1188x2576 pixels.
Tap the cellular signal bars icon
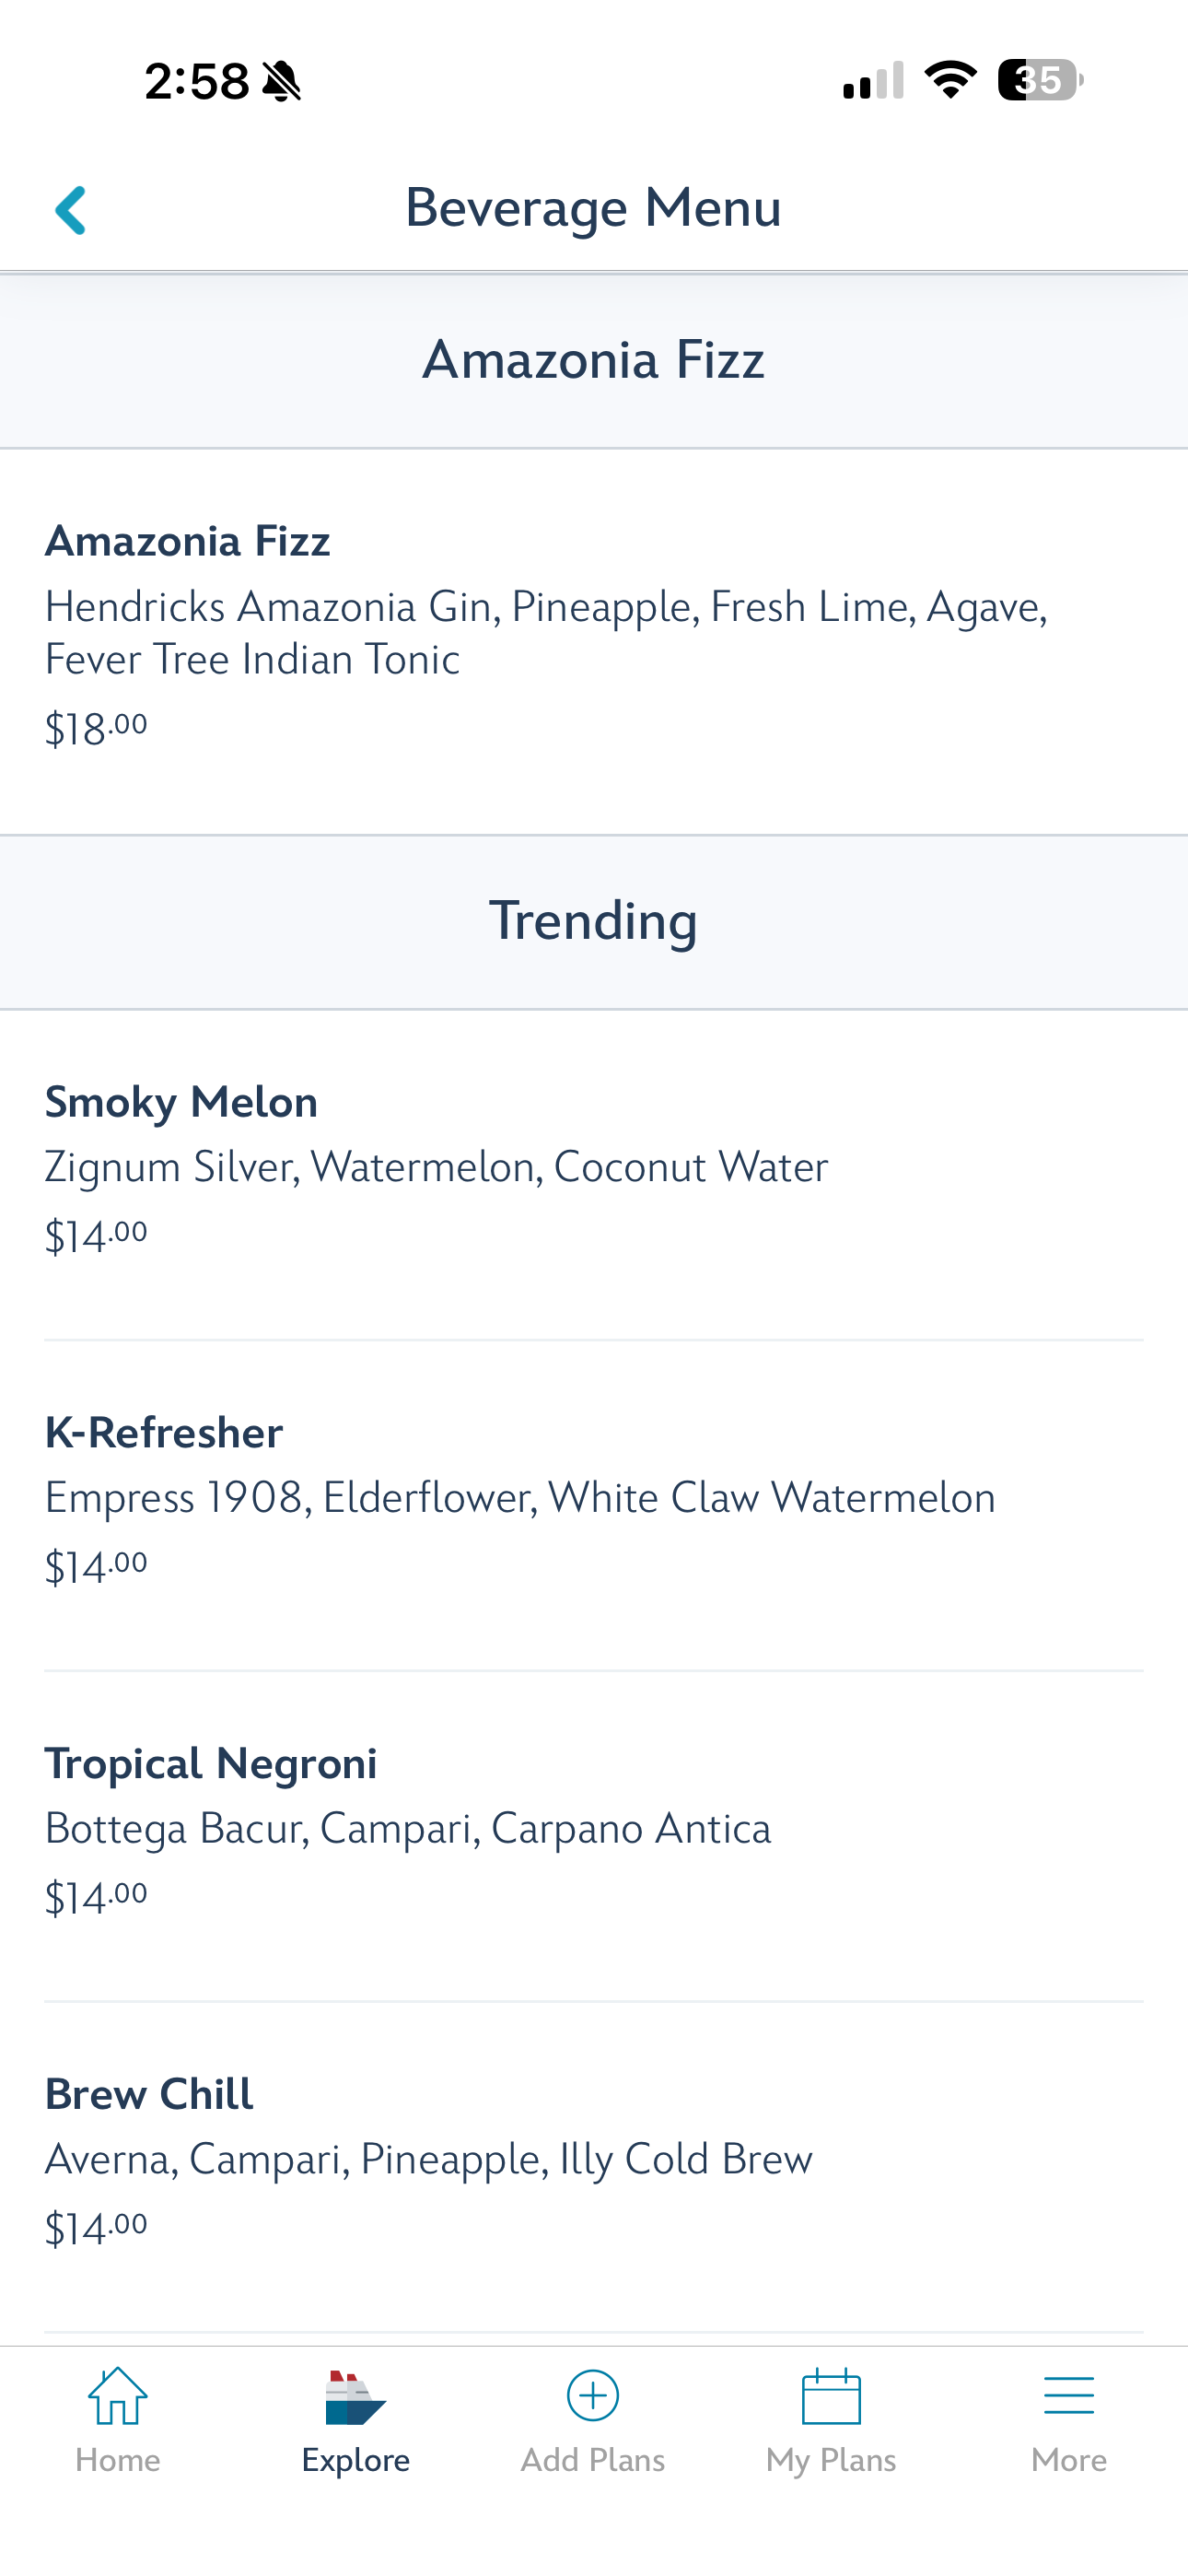(x=873, y=80)
